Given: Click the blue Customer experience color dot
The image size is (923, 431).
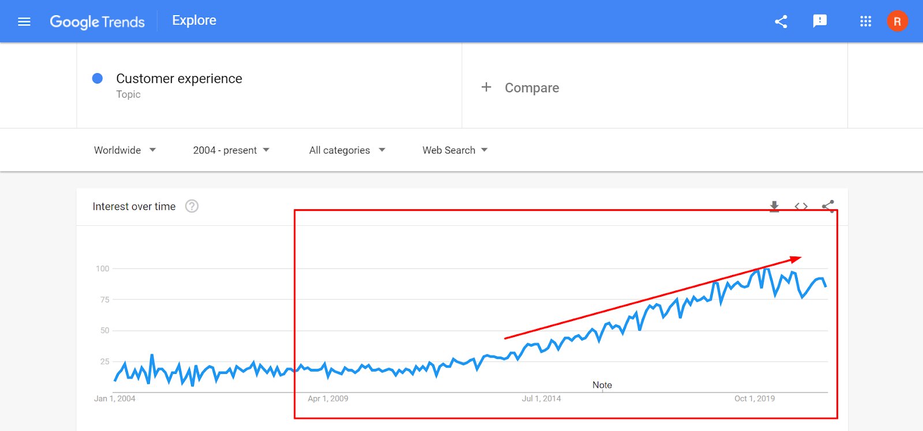Looking at the screenshot, I should [97, 78].
